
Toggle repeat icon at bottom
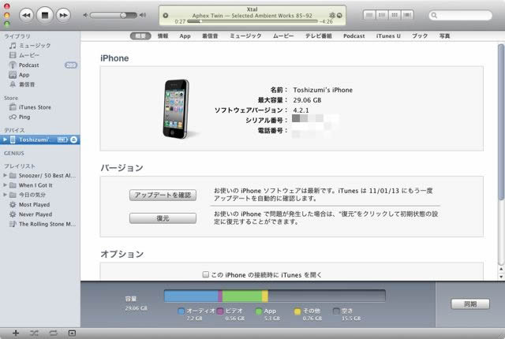(53, 333)
